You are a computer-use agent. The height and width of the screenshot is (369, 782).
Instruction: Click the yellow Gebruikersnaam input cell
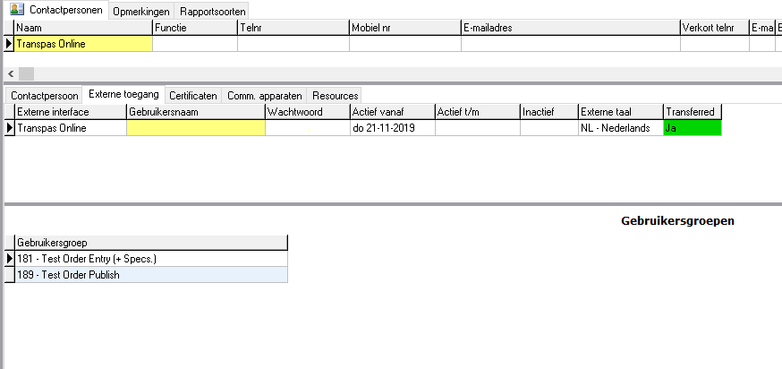pos(195,128)
